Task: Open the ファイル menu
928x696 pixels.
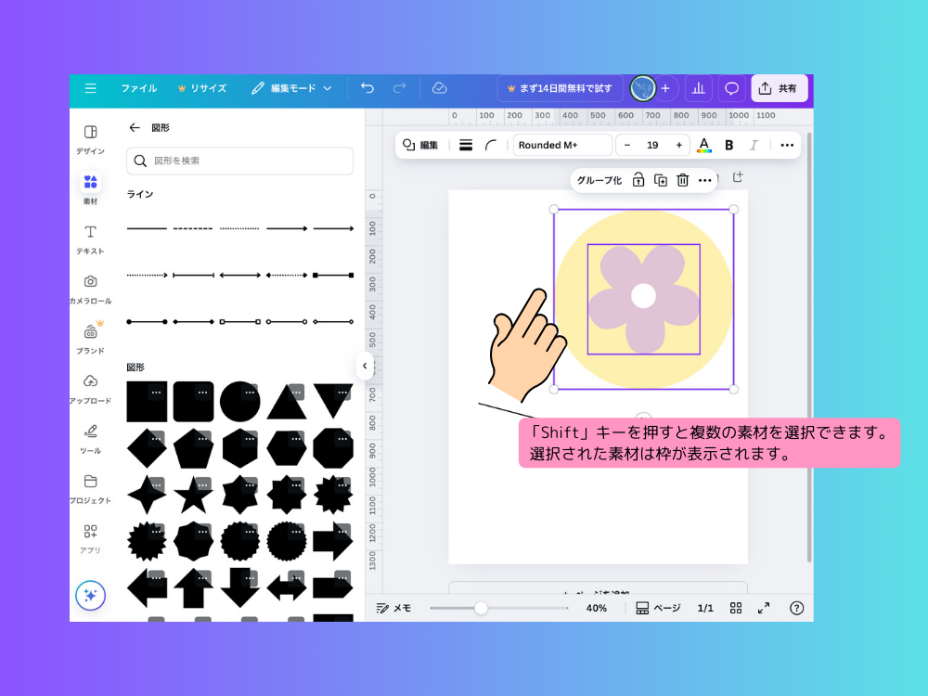Action: pyautogui.click(x=138, y=88)
